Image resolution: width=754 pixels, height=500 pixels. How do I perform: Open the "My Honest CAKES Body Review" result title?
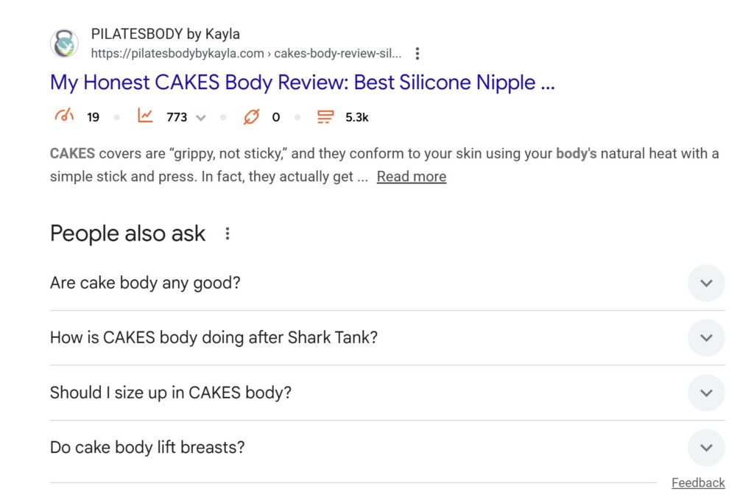(302, 82)
